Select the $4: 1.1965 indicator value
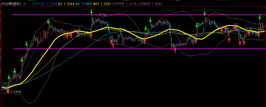Viewport: 266px width, 107px height. [84, 4]
